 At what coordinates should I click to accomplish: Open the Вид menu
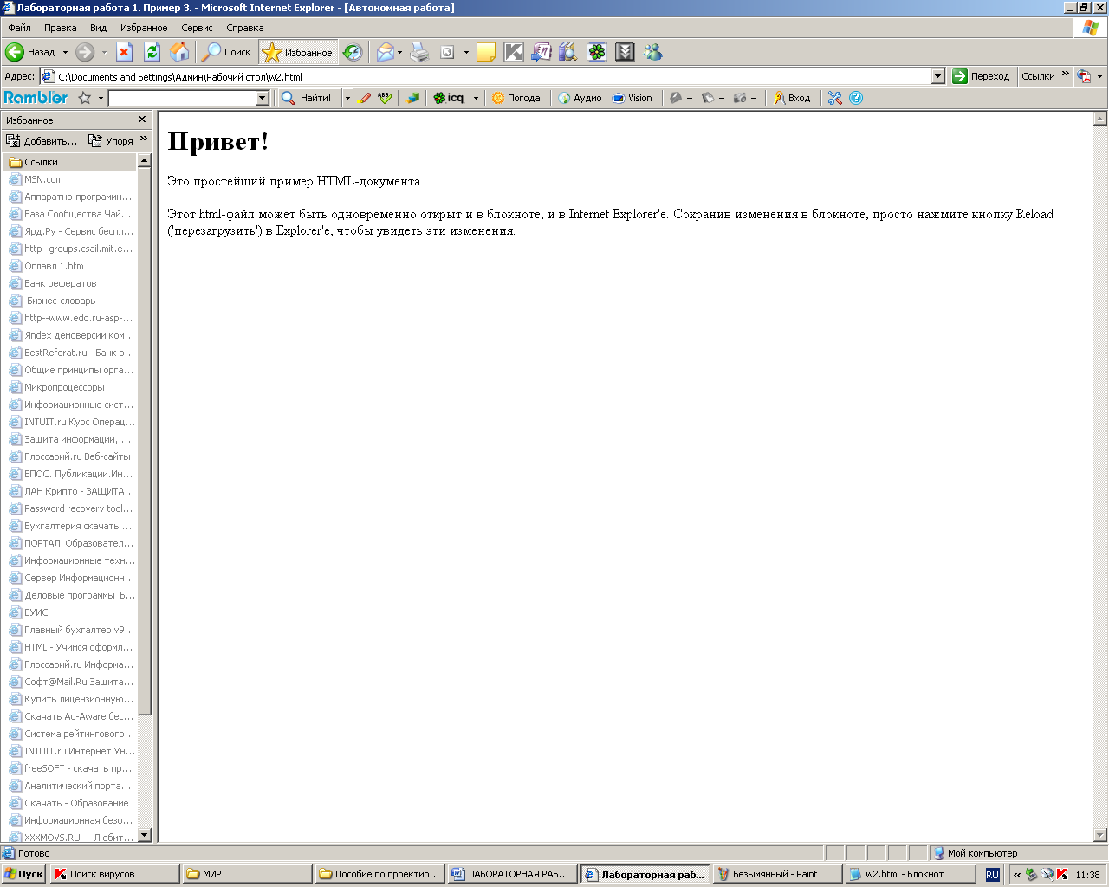(99, 28)
